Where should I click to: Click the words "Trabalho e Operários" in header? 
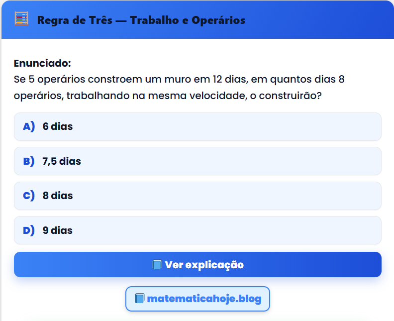tap(188, 20)
